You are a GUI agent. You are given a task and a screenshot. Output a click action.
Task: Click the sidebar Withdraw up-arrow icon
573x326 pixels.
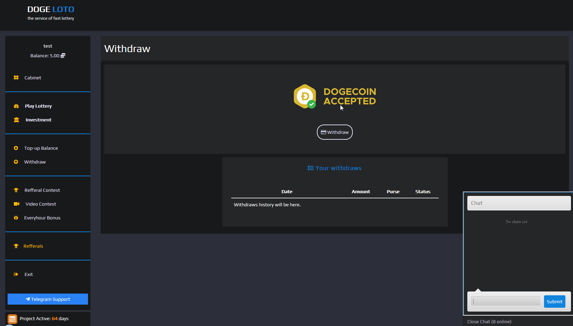16,162
